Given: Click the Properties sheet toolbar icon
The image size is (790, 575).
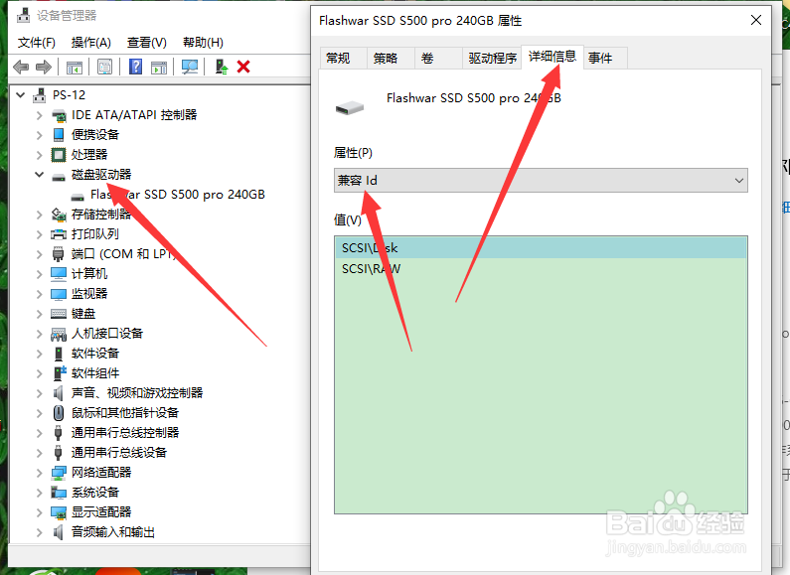Looking at the screenshot, I should (104, 67).
